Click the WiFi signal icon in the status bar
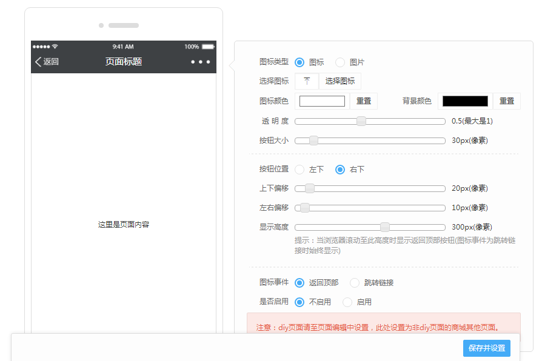542x361 pixels. [55, 47]
